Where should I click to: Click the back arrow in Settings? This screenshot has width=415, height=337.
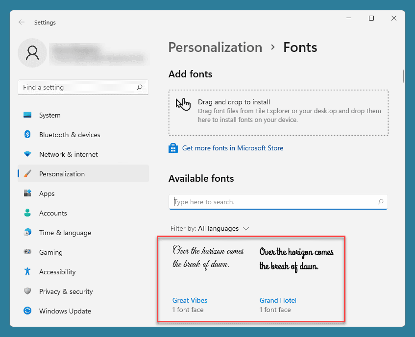click(22, 22)
